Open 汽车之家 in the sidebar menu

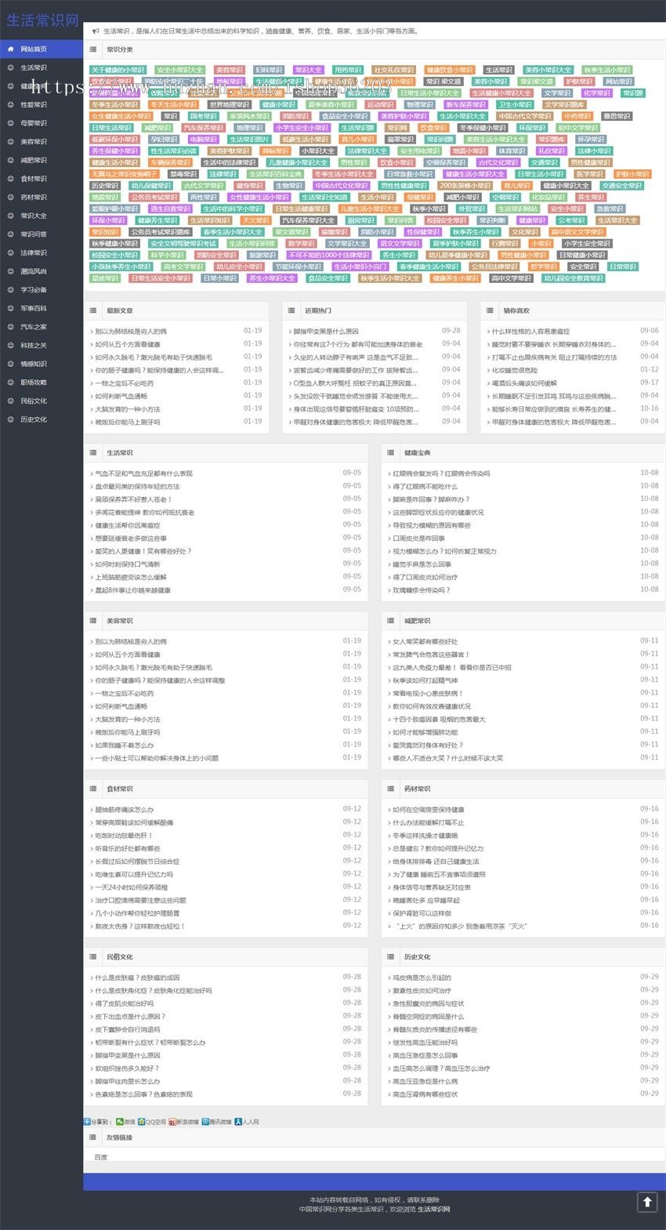(x=34, y=327)
